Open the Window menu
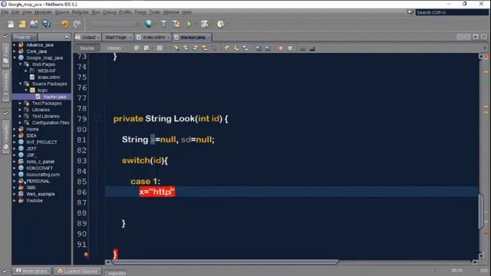Image resolution: width=491 pixels, height=276 pixels. pyautogui.click(x=171, y=12)
